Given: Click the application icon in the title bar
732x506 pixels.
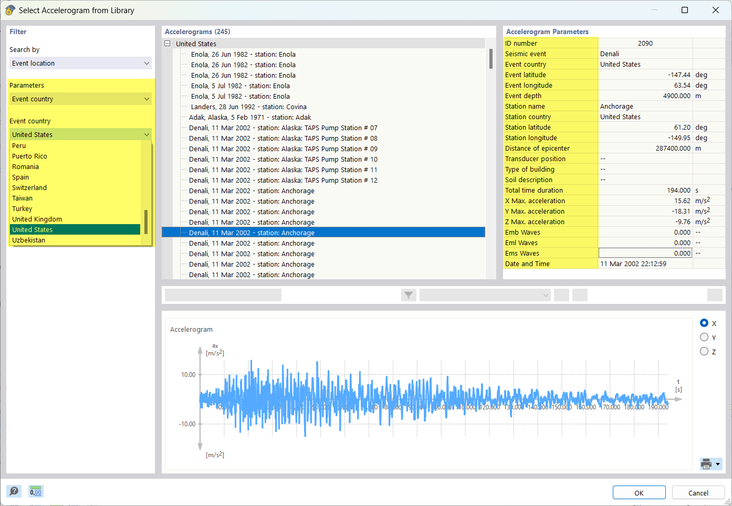Looking at the screenshot, I should point(10,10).
